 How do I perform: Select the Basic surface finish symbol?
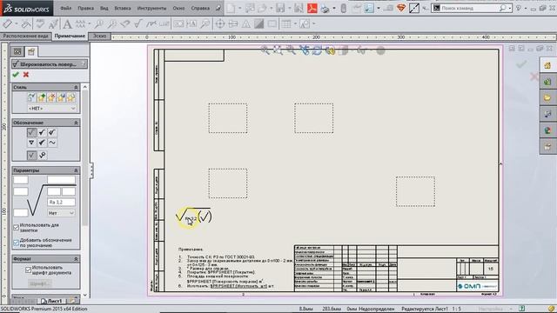coord(31,132)
